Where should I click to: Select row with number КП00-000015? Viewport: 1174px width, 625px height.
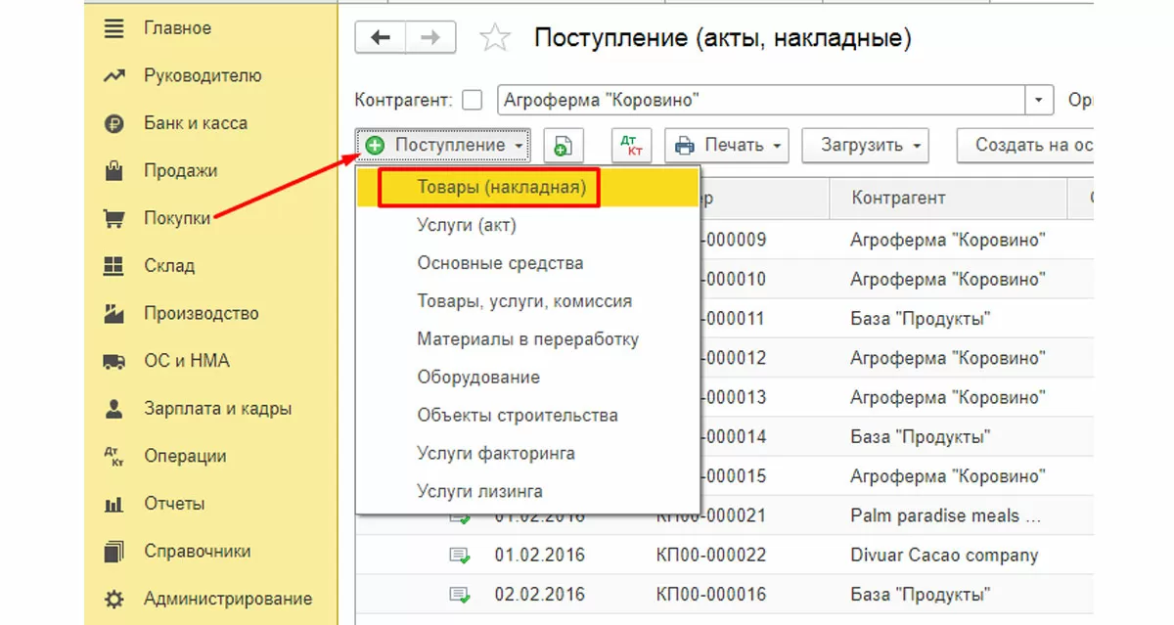coord(897,476)
